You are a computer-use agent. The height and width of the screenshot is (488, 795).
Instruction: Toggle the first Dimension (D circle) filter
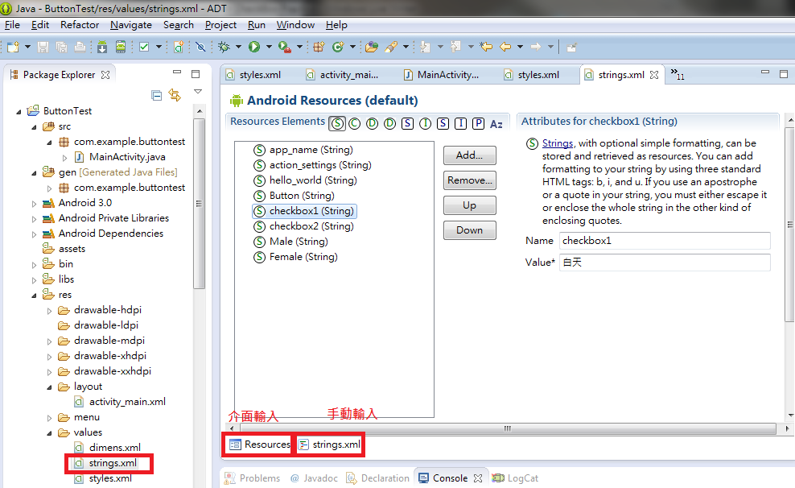[x=372, y=123]
